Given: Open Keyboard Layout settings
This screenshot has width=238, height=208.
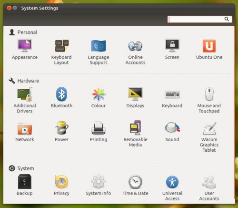Looking at the screenshot, I should click(61, 52).
